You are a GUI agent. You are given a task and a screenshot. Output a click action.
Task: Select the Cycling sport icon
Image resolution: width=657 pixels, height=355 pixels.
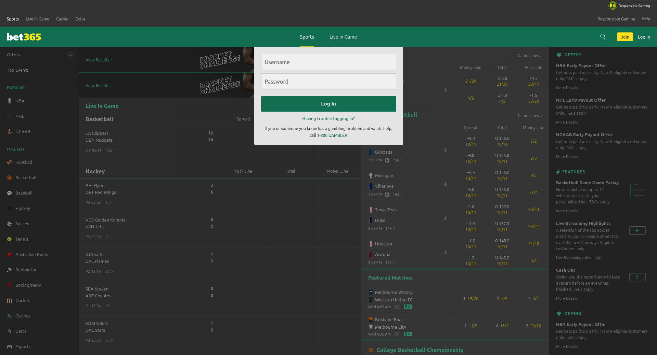point(10,316)
